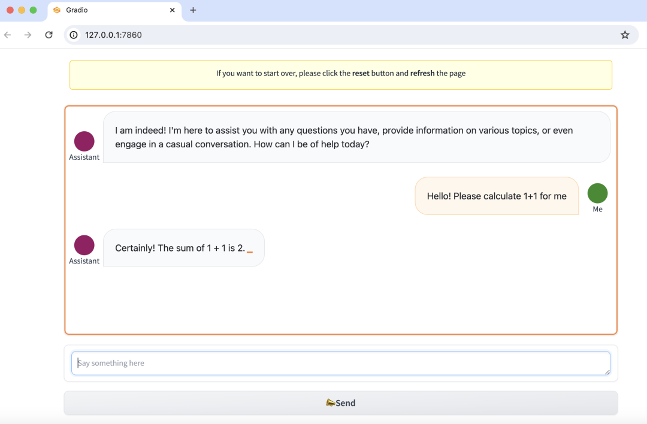Click the second Assistant avatar
The height and width of the screenshot is (424, 647).
[84, 245]
